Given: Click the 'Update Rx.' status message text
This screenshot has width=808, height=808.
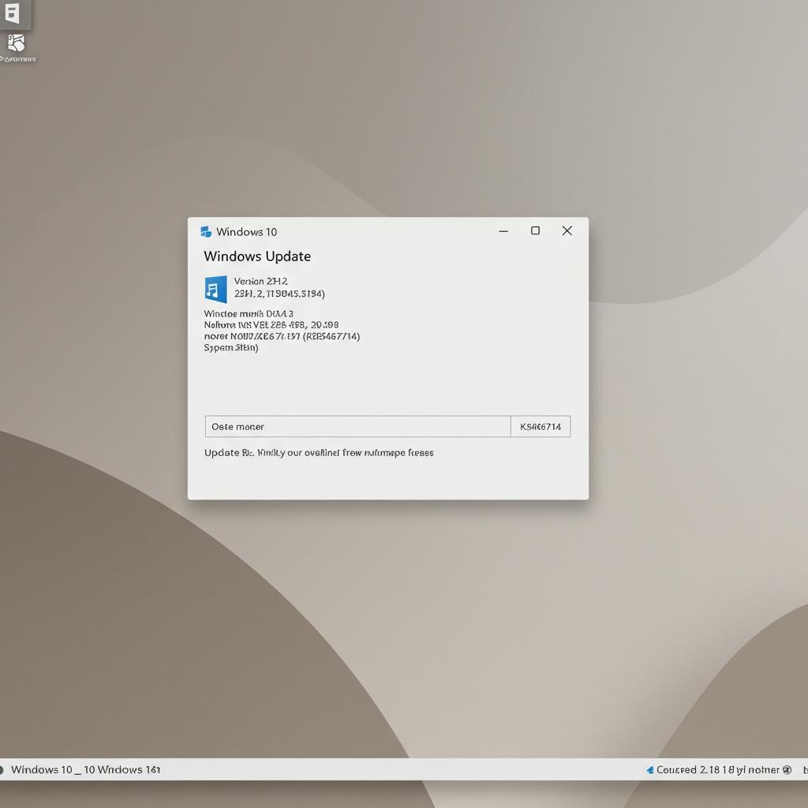Looking at the screenshot, I should (x=319, y=453).
